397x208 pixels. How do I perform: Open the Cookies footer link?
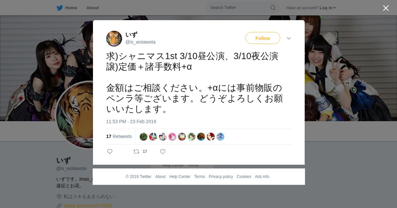(x=244, y=177)
